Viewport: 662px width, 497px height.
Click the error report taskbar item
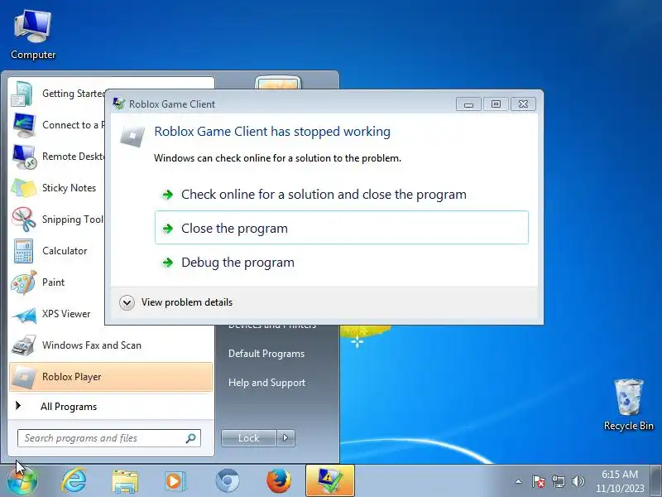pyautogui.click(x=329, y=480)
